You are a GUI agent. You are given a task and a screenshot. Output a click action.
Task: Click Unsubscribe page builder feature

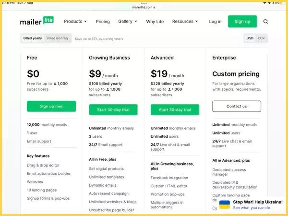pos(111,210)
